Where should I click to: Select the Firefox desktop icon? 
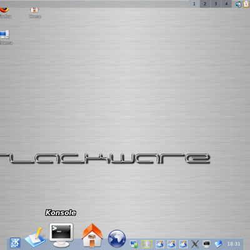click(5, 13)
